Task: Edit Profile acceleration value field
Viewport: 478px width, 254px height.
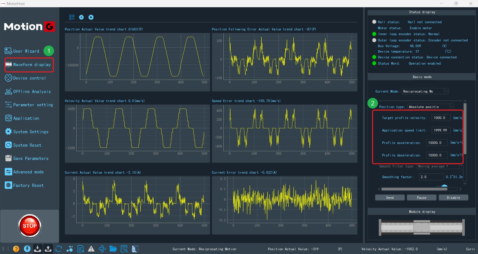Action: coord(437,143)
